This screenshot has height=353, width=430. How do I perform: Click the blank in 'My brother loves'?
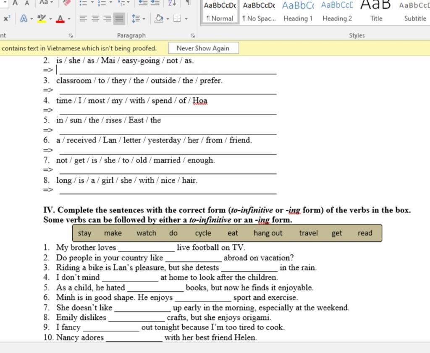click(147, 248)
